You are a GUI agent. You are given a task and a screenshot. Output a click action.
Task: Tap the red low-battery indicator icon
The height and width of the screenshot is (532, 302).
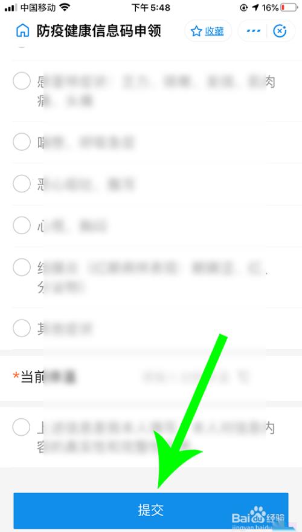289,7
